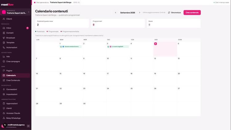
Task: Go to previous month with the left chevron
Action: tap(115, 13)
